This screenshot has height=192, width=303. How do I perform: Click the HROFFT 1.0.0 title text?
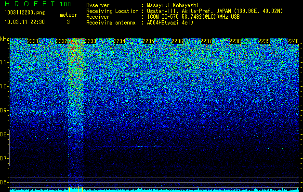tap(38, 4)
